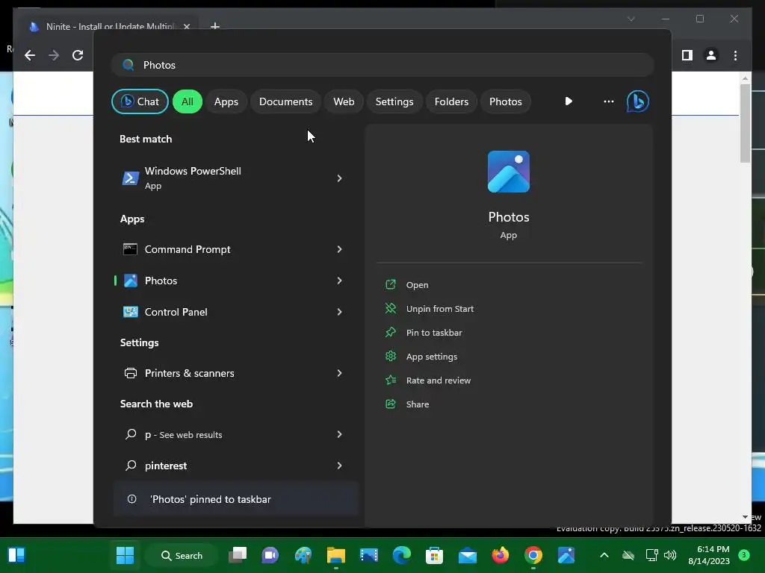Viewport: 765px width, 573px height.
Task: Expand Photos result arrow
Action: tap(340, 281)
